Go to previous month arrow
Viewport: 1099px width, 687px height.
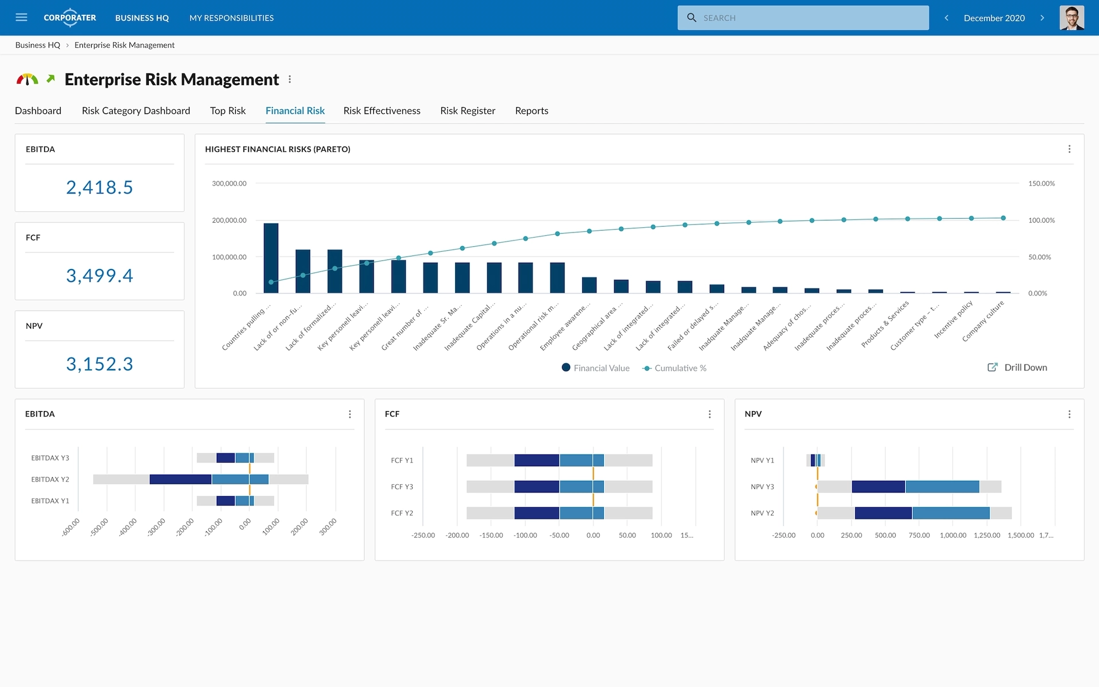[947, 18]
